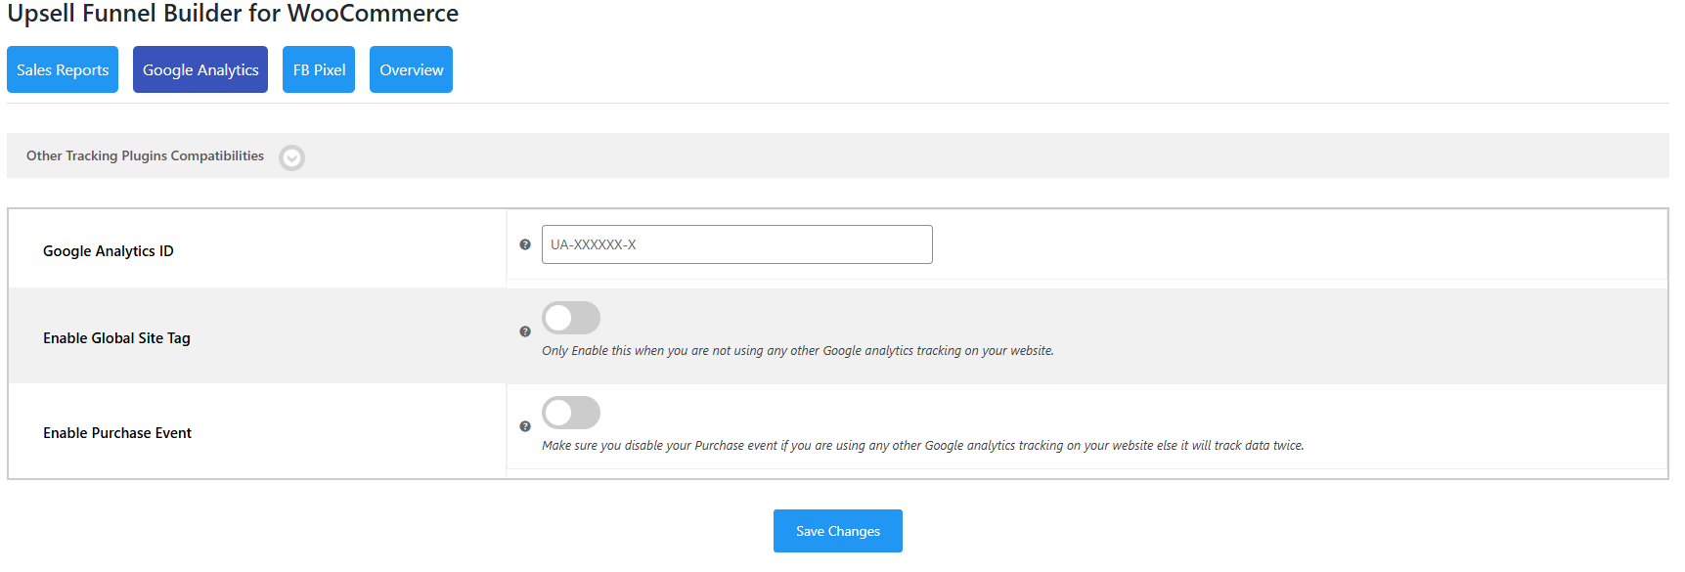Viewport: 1685px width, 572px height.
Task: Toggle the Enable Purchase Event switch
Action: tap(571, 413)
